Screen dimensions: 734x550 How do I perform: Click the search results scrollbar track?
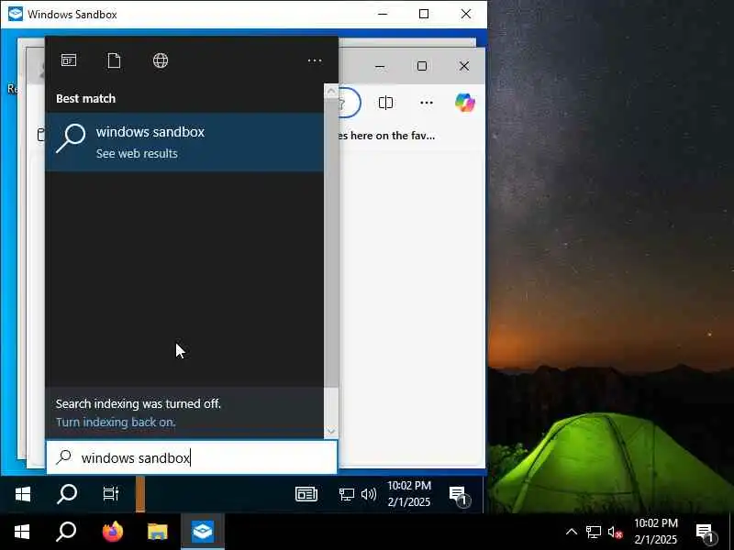(331, 406)
